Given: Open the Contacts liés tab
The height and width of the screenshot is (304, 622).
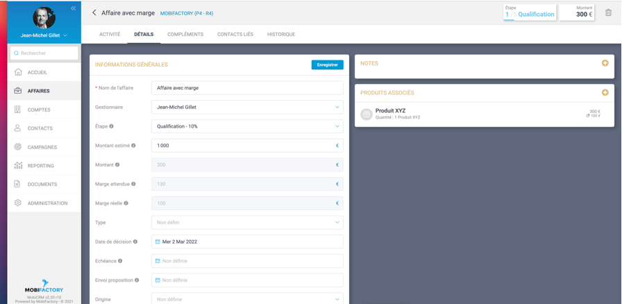Looking at the screenshot, I should click(235, 34).
